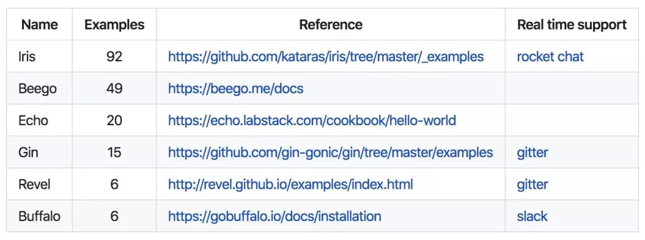The image size is (645, 240).
Task: Select the Name column header
Action: pos(39,24)
